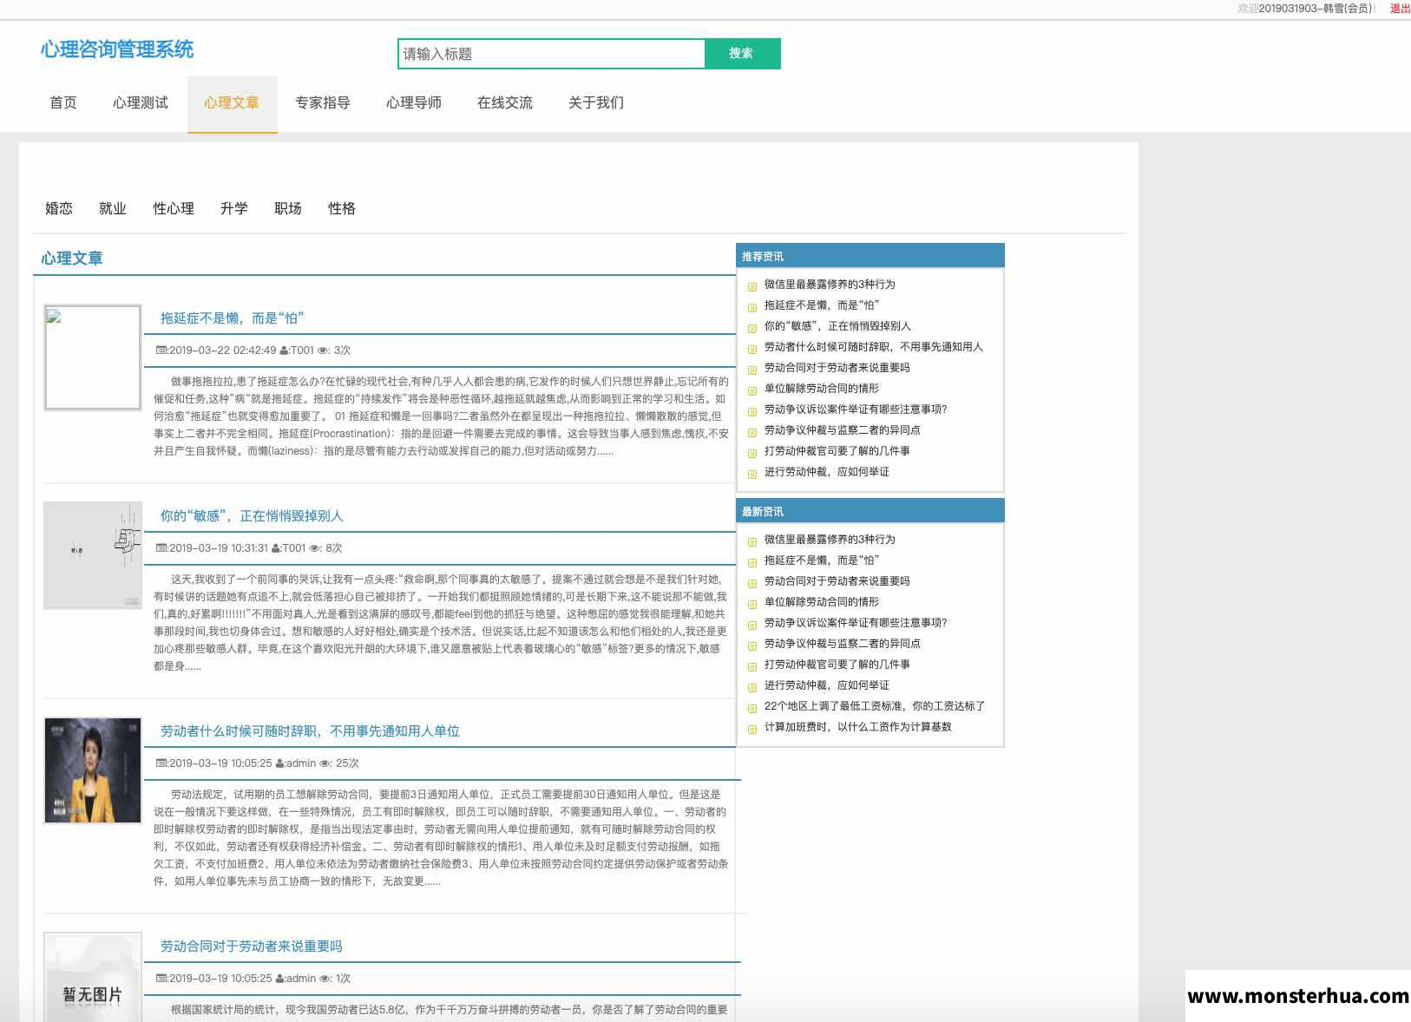The height and width of the screenshot is (1022, 1411).
Task: Click bullet icon of 最新资讯 item 计算加班费
Action: coord(752,729)
